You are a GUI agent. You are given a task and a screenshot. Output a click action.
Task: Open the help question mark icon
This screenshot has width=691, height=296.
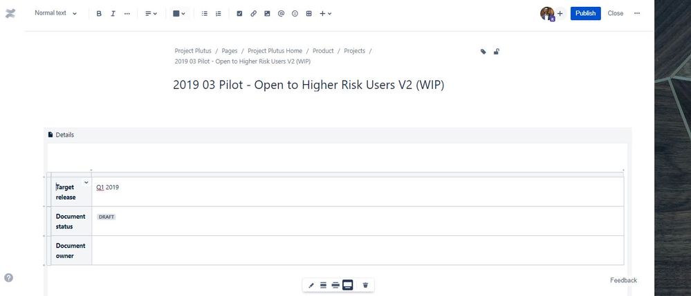[8, 278]
